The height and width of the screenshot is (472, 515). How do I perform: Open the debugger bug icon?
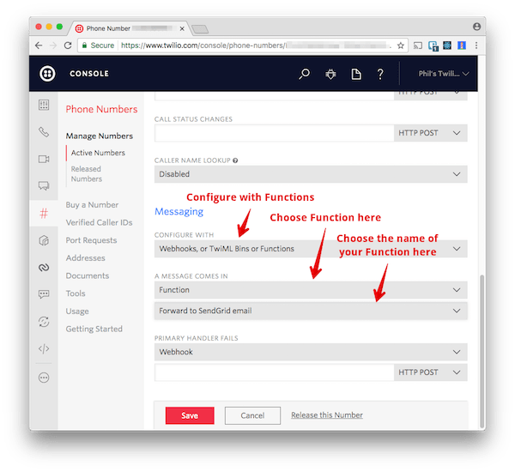[330, 74]
